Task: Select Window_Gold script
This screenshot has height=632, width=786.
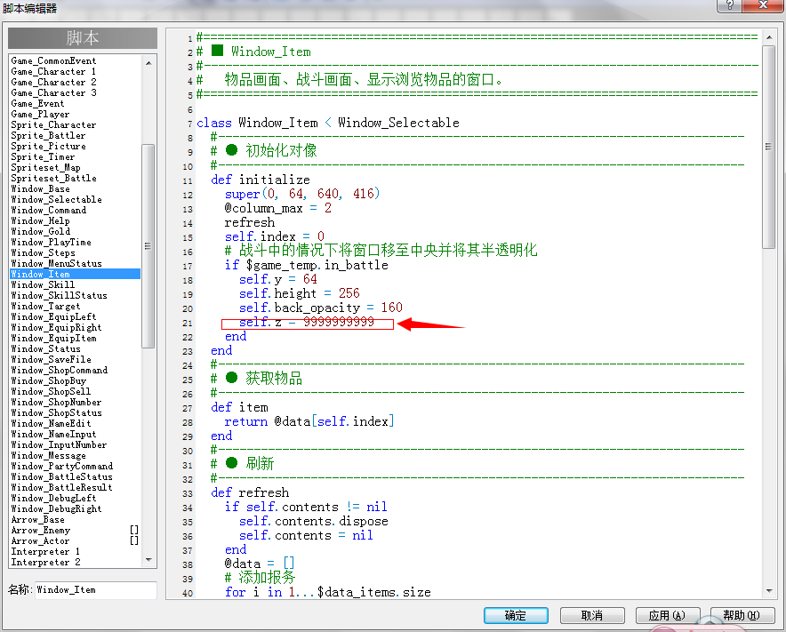Action: (41, 231)
